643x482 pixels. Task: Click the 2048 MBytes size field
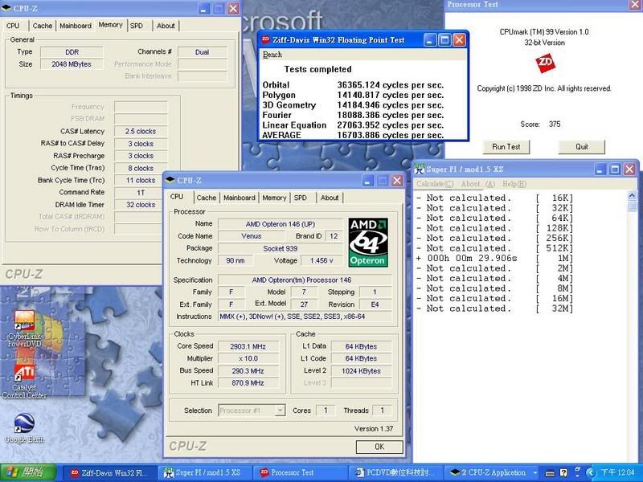click(x=72, y=64)
